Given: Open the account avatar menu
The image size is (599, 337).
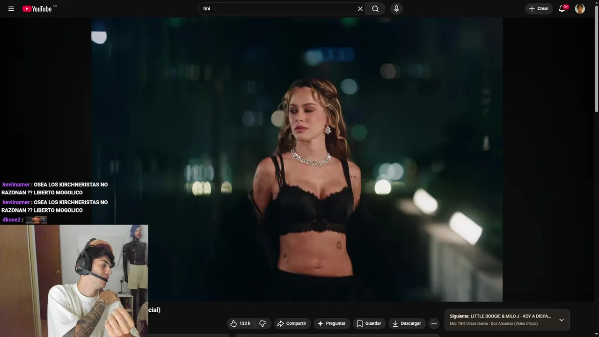Looking at the screenshot, I should click(x=580, y=9).
